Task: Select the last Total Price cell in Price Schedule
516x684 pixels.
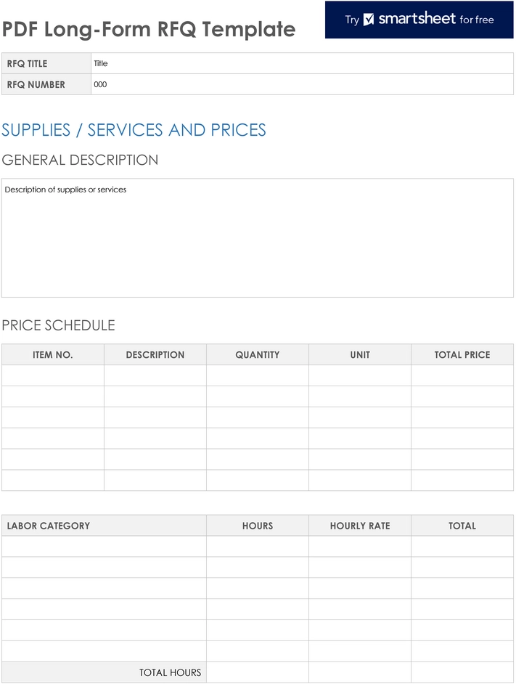Action: (462, 480)
